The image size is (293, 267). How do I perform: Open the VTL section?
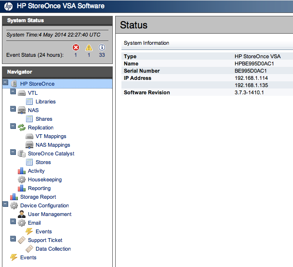point(33,93)
